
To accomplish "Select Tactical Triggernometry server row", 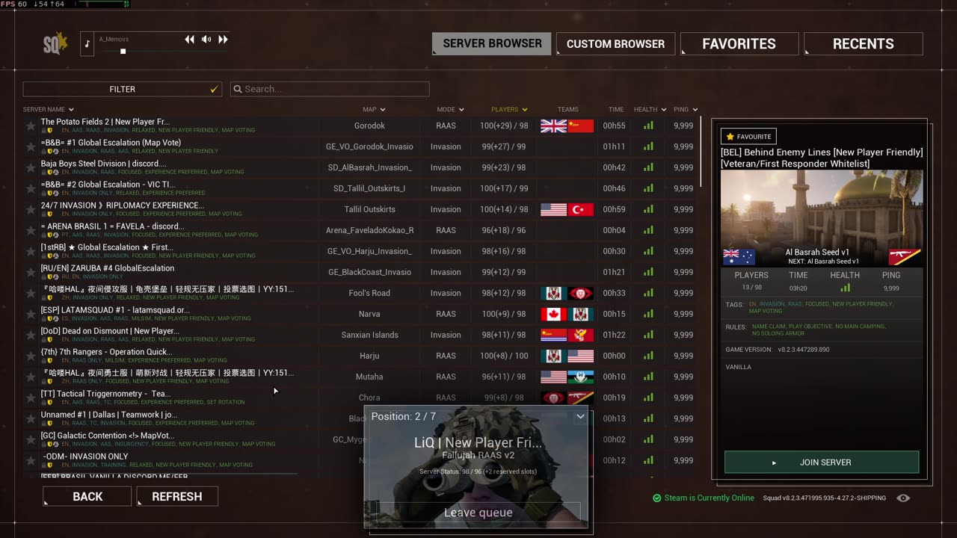I will click(x=360, y=398).
